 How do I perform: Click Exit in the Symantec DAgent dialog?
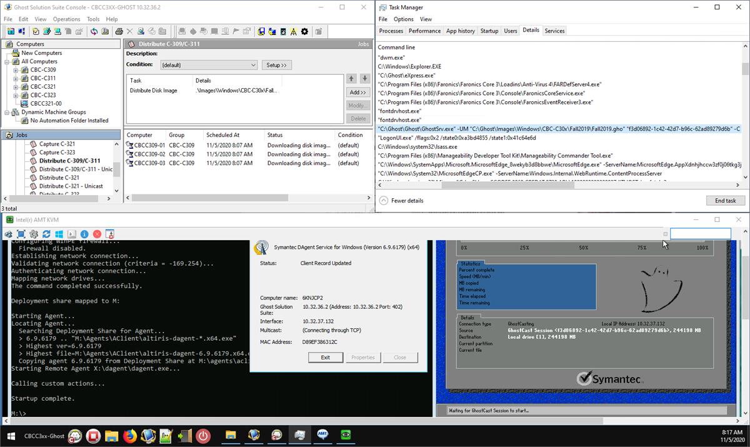[325, 357]
